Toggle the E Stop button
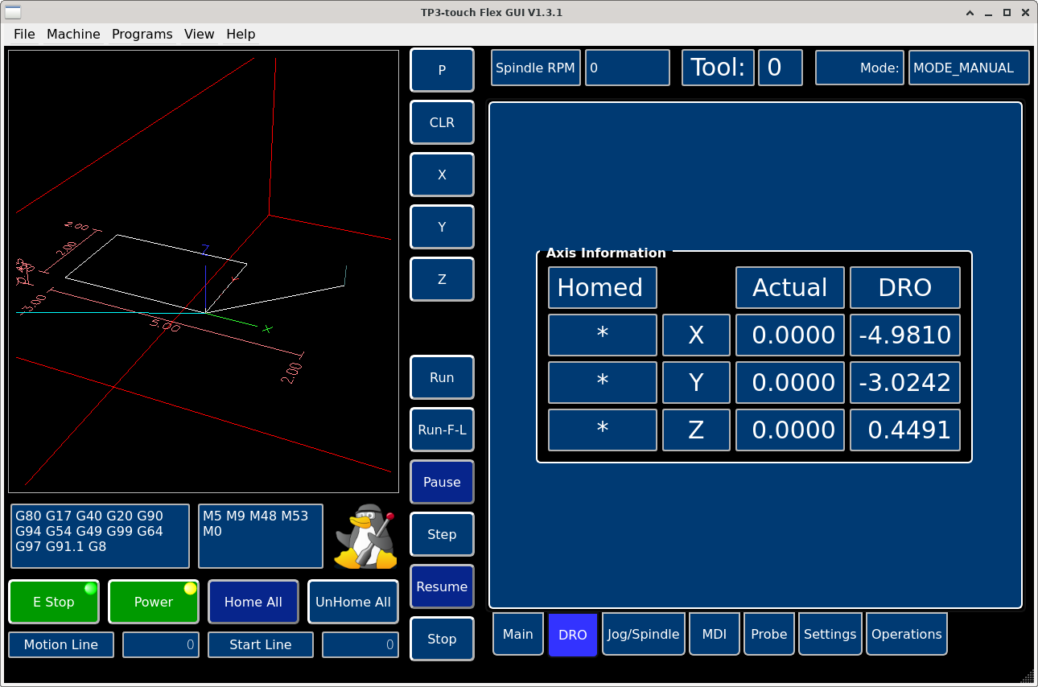This screenshot has width=1038, height=687. (x=54, y=602)
